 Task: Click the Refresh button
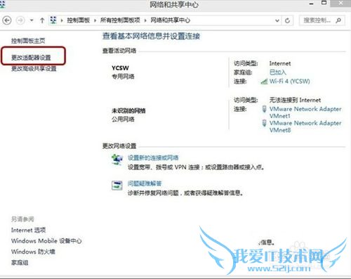coord(288,20)
